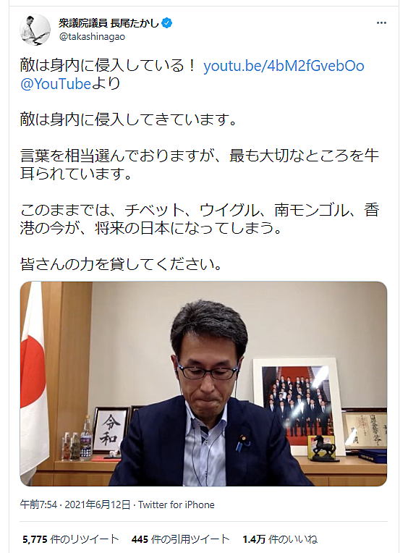408x553 pixels.
Task: Click the Twitter for iPhone source label
Action: click(177, 505)
